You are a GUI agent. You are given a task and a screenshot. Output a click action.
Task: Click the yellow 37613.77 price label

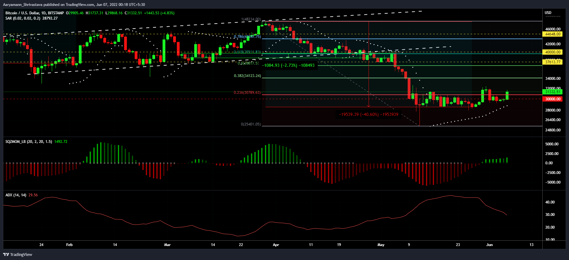click(553, 62)
